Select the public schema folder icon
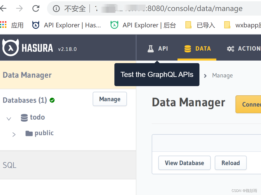 (x=29, y=133)
